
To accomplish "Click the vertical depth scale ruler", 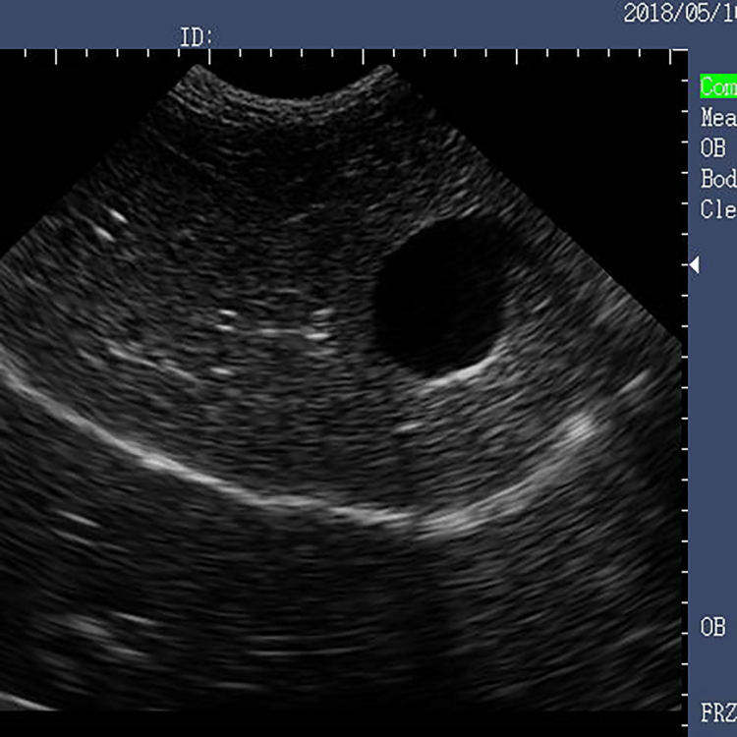I will click(x=684, y=390).
